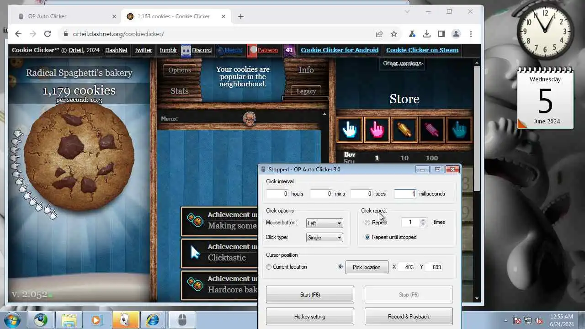Show the browser side panel
Screen dimensions: 585x329
[x=441, y=34]
